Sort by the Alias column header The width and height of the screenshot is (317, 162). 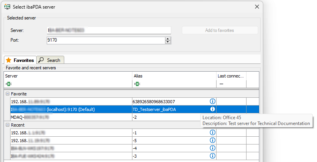point(174,76)
